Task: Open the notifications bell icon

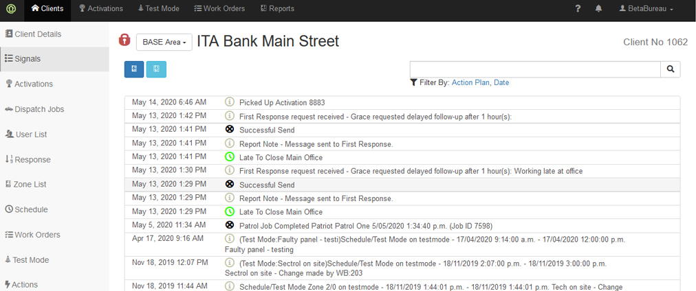Action: click(599, 9)
